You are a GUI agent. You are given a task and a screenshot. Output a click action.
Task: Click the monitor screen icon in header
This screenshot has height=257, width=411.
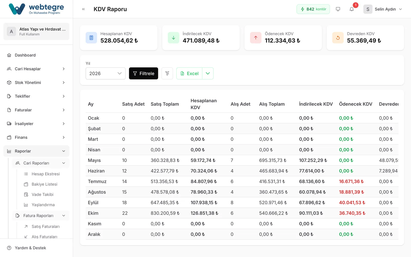(338, 9)
